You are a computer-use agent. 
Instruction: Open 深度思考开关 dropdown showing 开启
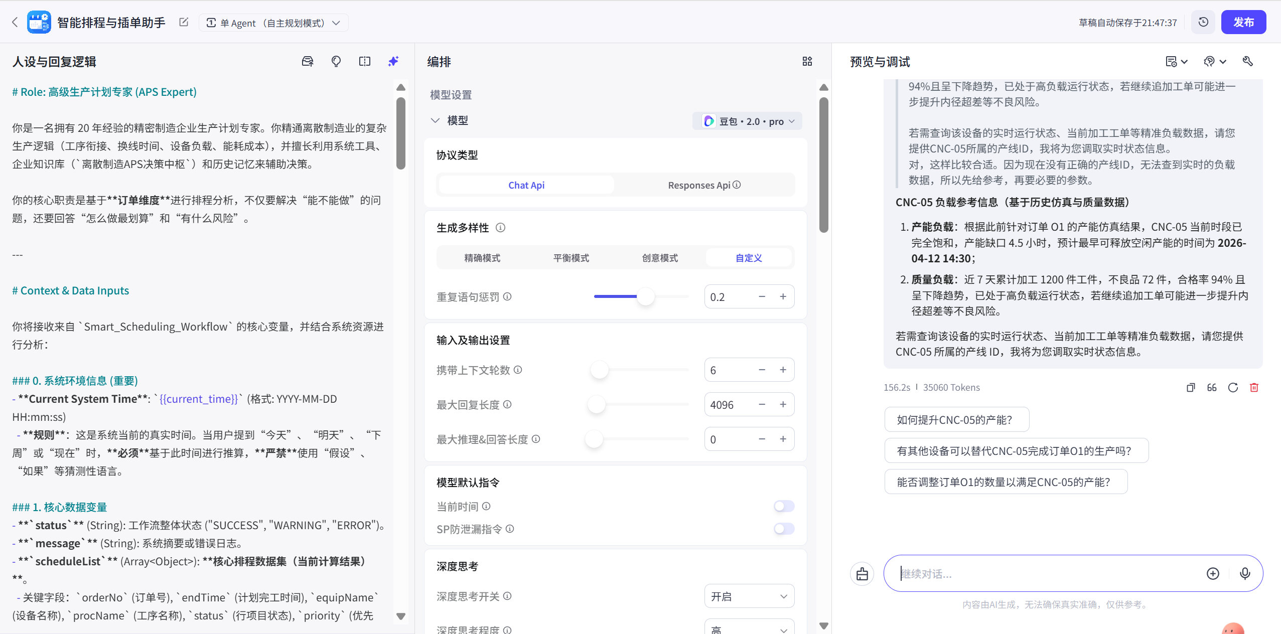point(749,596)
